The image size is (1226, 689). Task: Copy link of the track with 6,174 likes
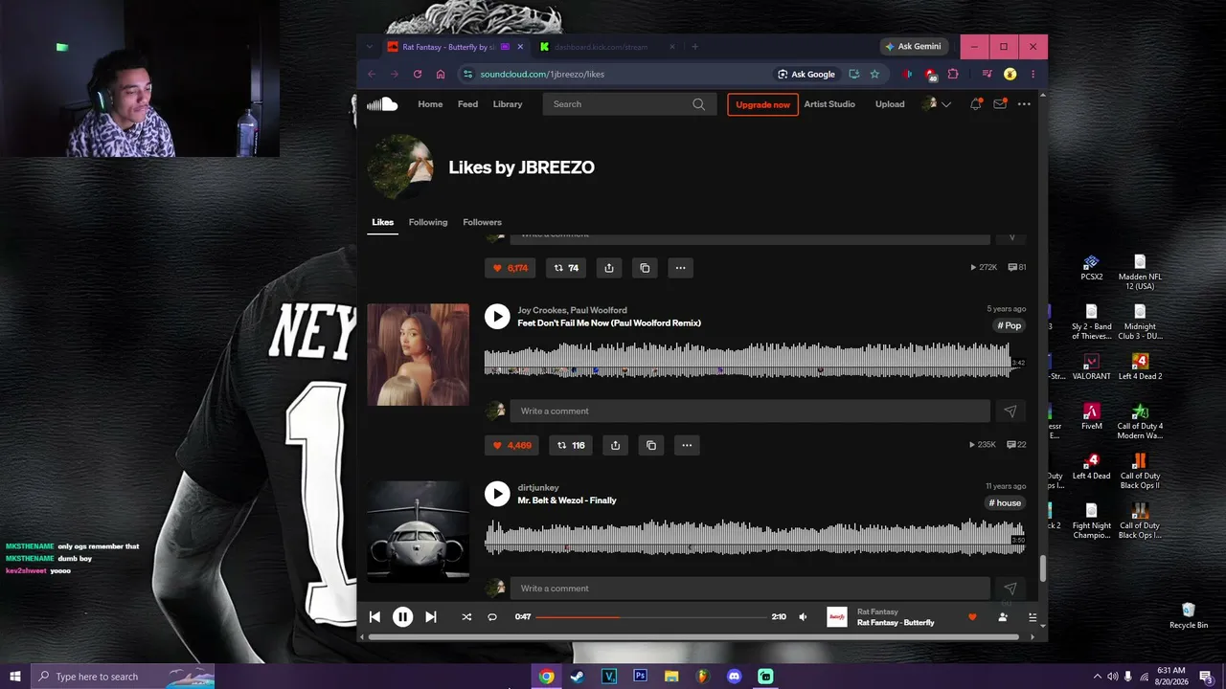(645, 268)
